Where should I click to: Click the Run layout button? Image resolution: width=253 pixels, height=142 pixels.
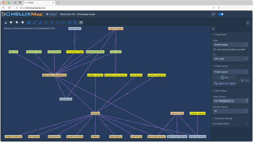225,77
